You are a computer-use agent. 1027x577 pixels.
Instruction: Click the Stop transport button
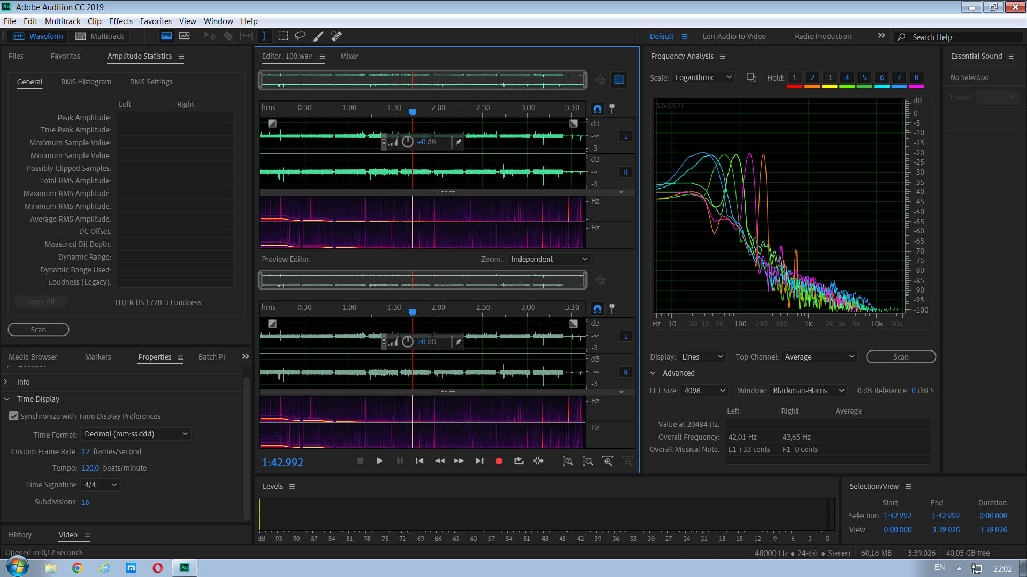pyautogui.click(x=360, y=461)
